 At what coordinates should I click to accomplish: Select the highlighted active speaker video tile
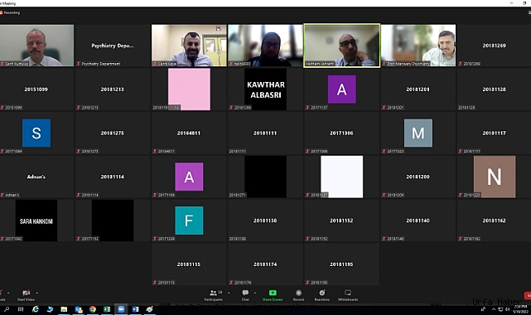(341, 46)
